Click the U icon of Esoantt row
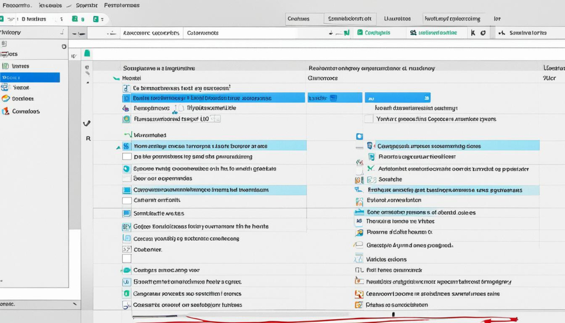 coord(127,282)
